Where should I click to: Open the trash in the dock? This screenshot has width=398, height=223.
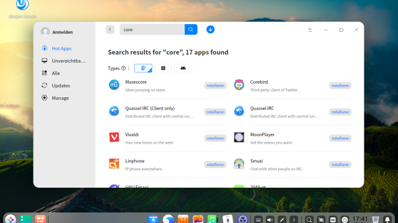click(376, 219)
